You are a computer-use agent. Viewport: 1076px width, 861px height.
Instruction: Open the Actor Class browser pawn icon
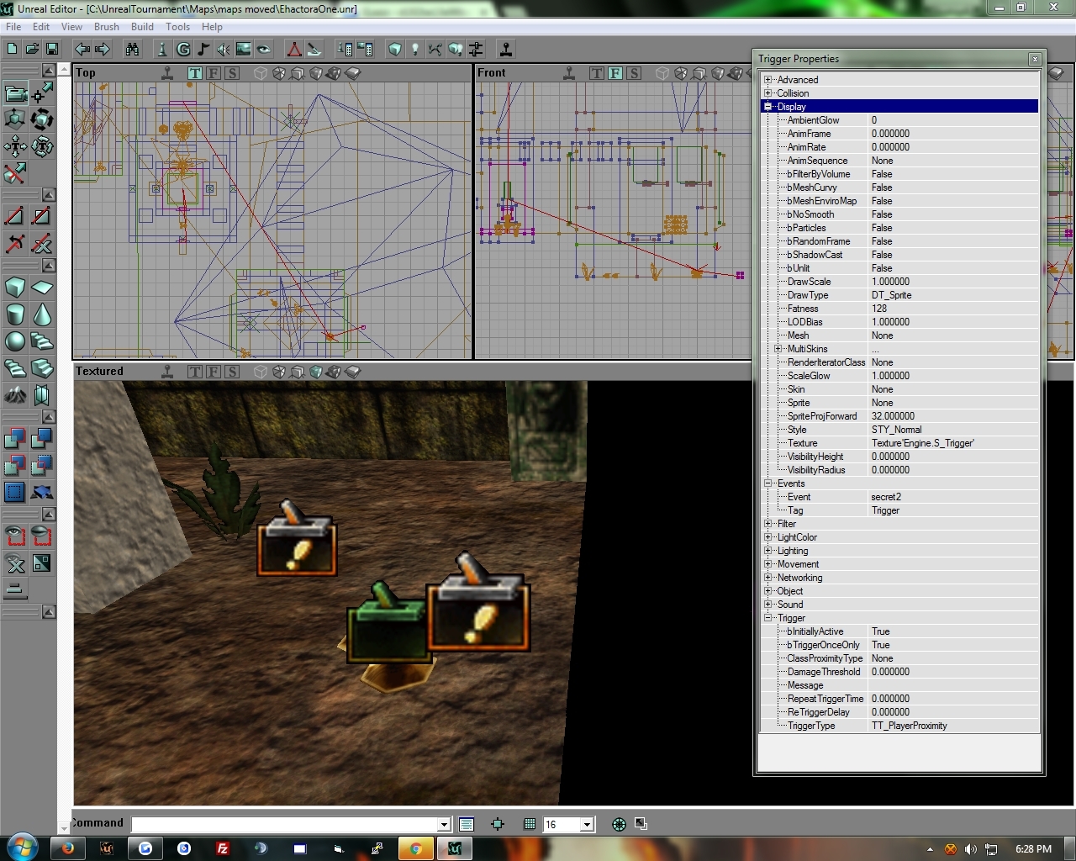tap(162, 49)
